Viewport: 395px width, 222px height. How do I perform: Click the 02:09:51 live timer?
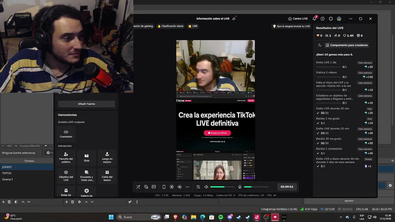click(287, 187)
